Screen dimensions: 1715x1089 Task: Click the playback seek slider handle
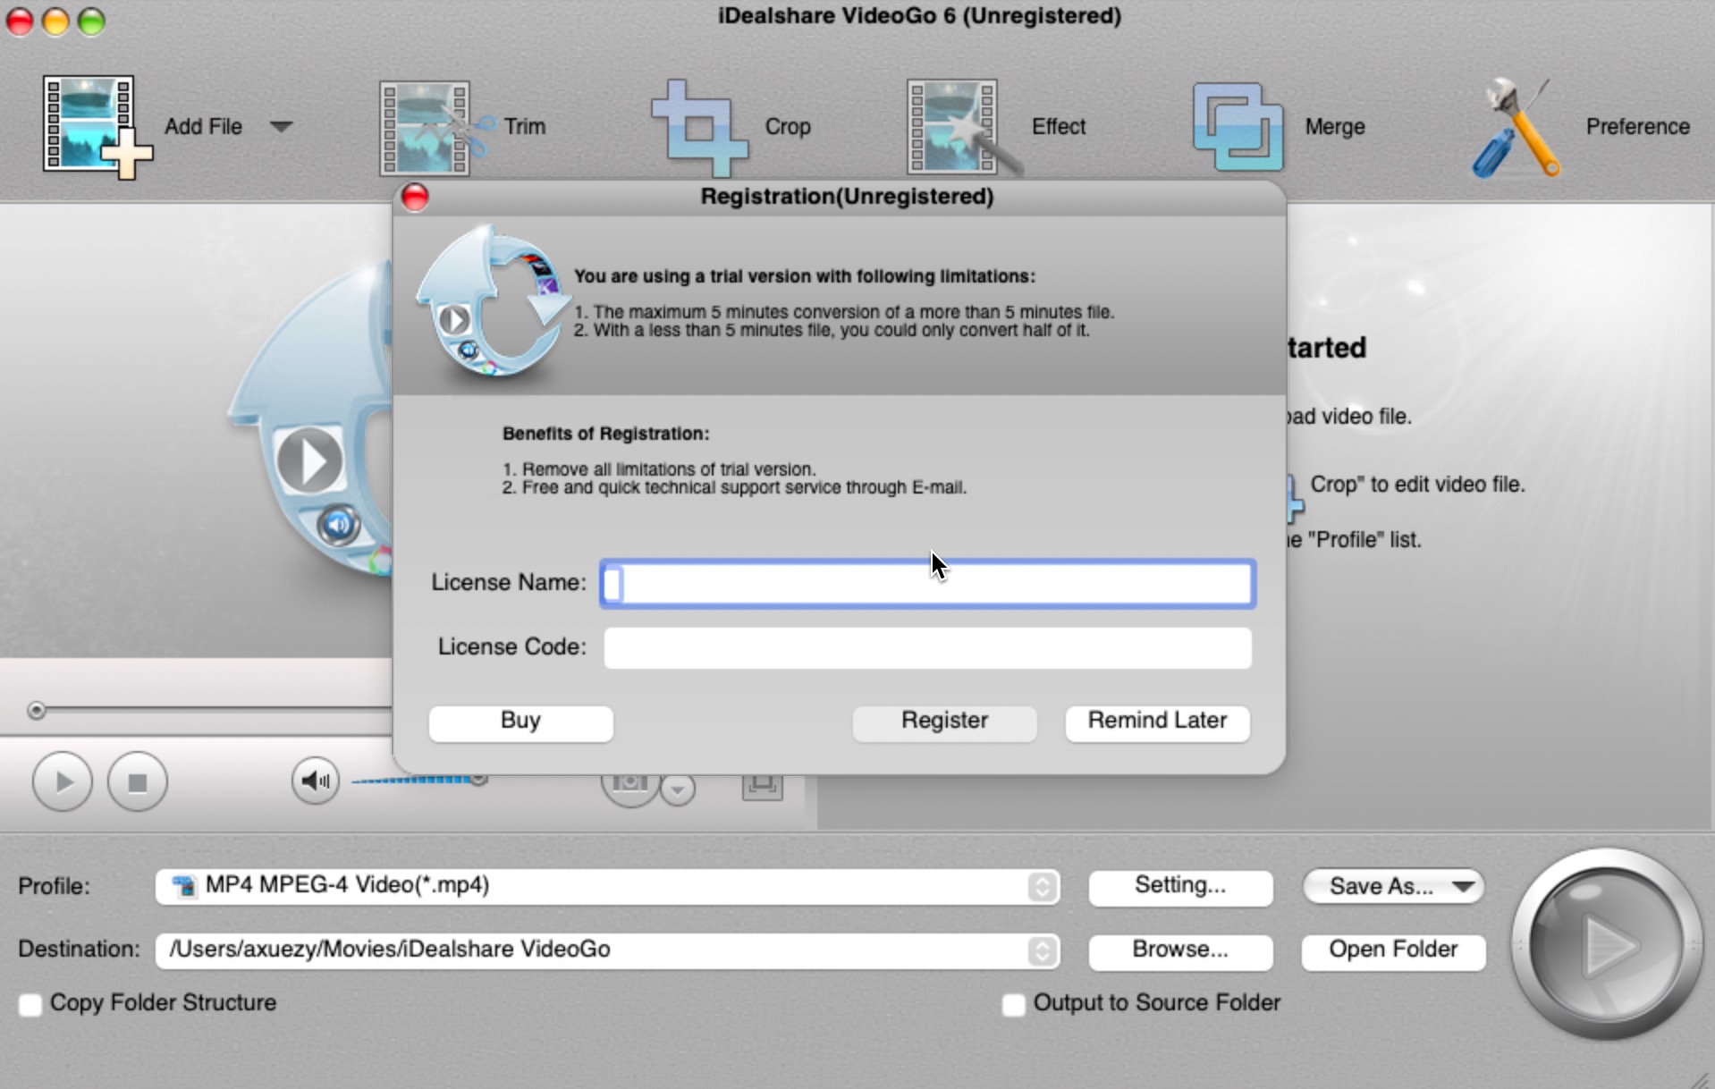click(x=37, y=711)
